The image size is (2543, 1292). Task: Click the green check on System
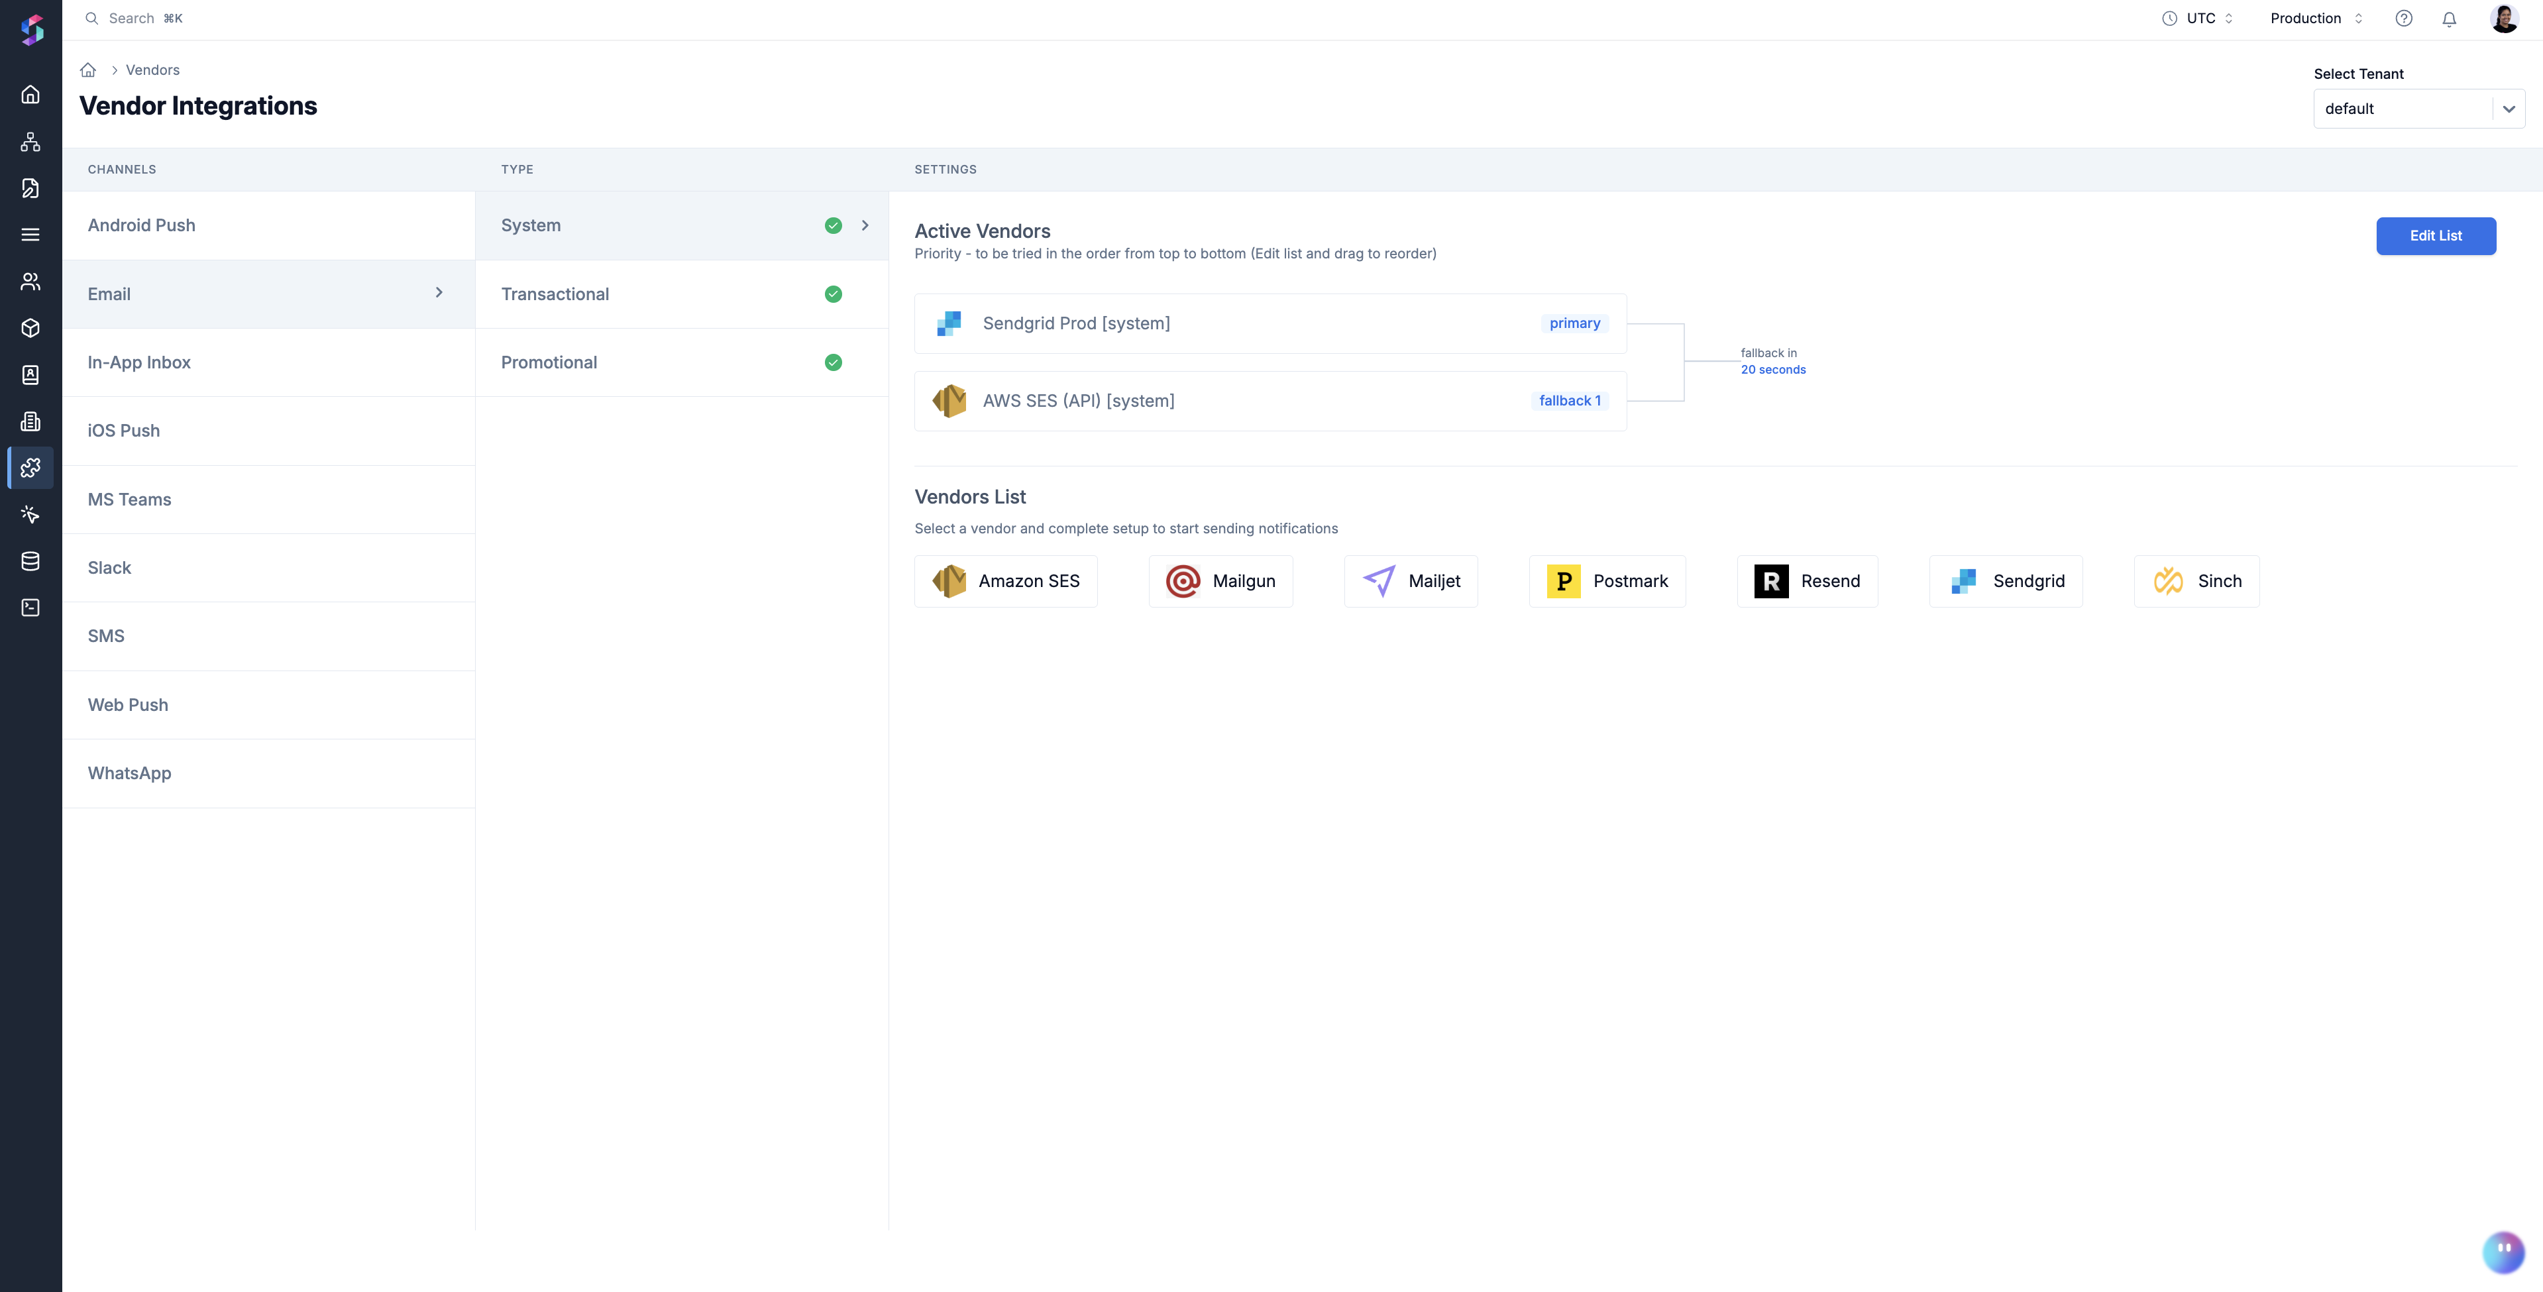coord(833,226)
